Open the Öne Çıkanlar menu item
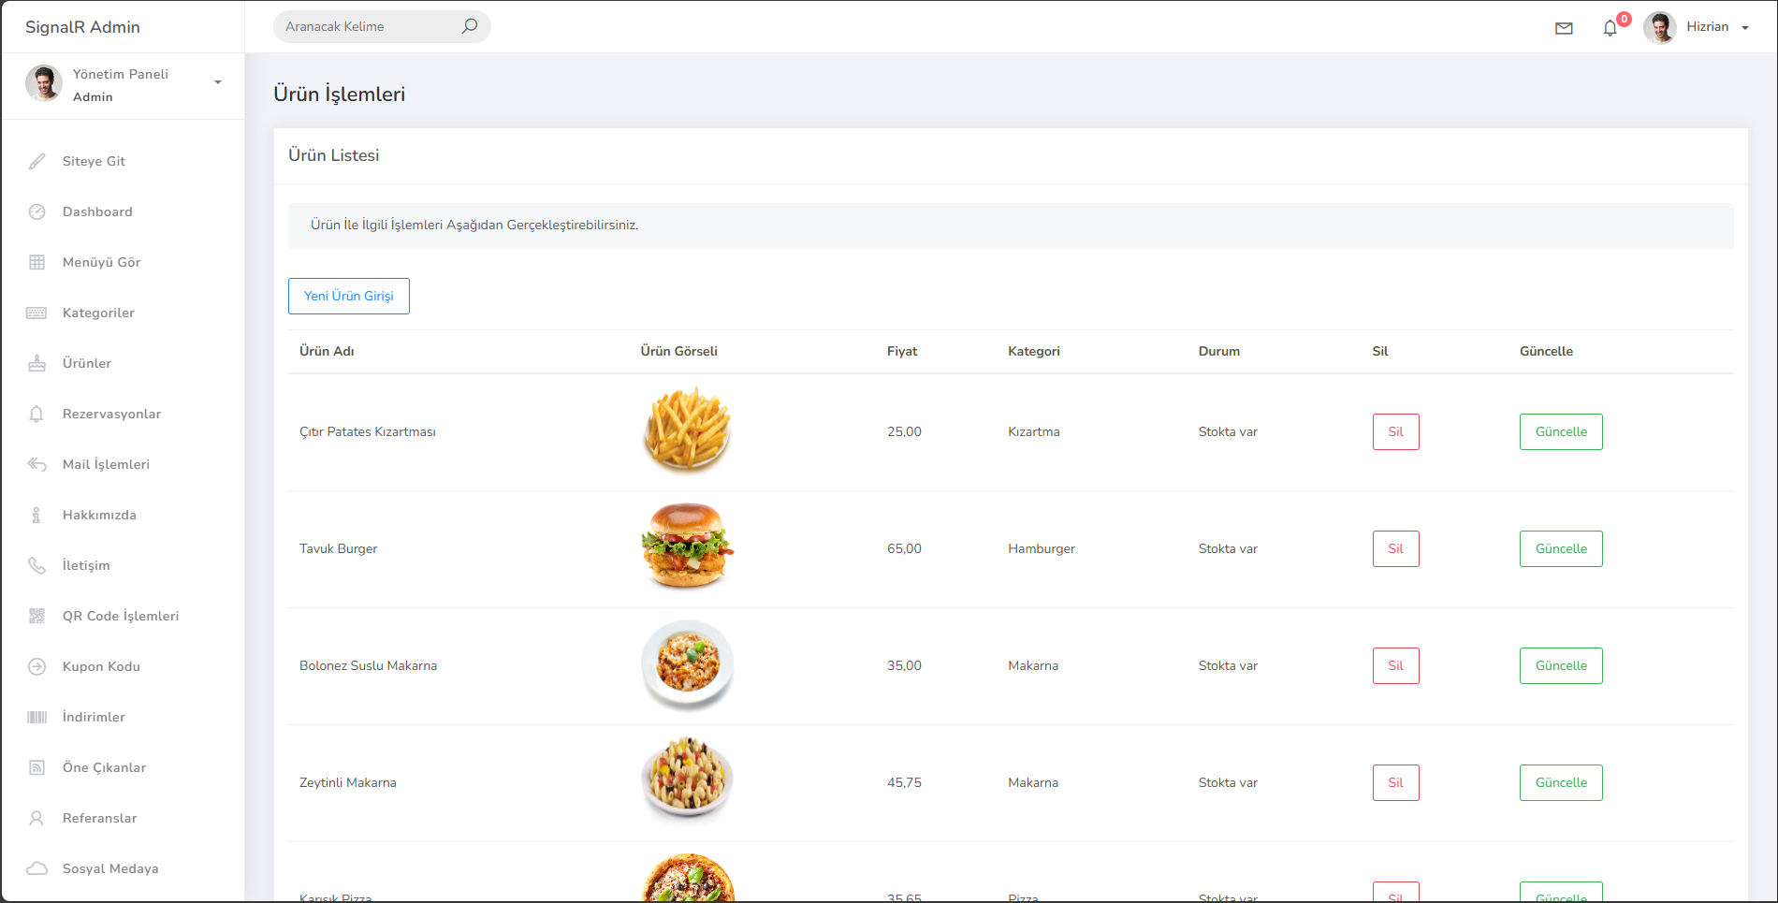 click(104, 767)
